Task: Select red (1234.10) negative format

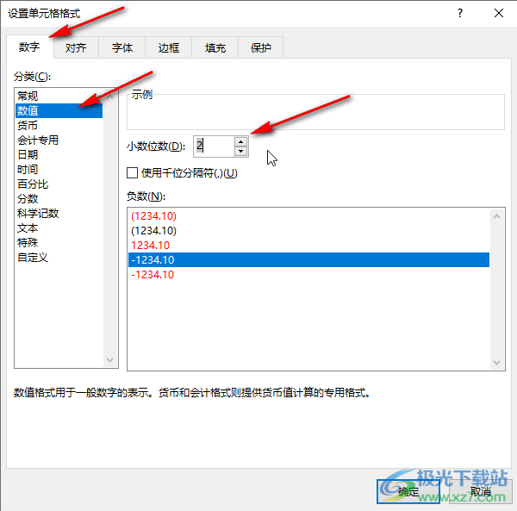Action: click(308, 216)
